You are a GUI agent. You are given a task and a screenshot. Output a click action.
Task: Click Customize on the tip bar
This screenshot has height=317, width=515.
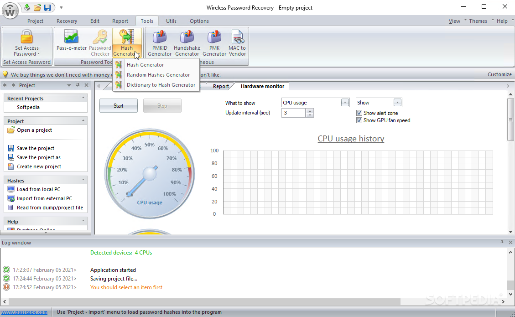point(499,74)
